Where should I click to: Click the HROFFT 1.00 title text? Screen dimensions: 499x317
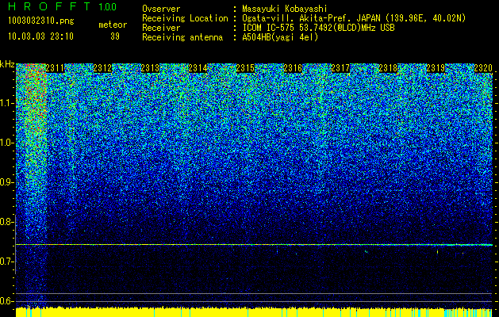[x=63, y=6]
